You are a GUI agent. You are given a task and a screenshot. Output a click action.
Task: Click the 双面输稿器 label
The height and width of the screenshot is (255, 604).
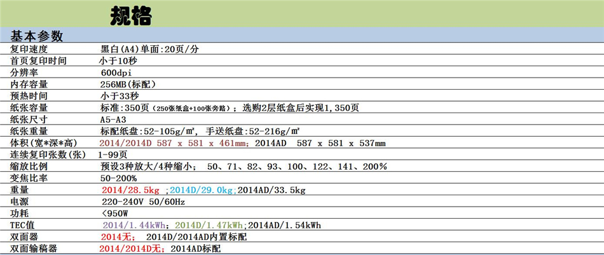tap(34, 249)
